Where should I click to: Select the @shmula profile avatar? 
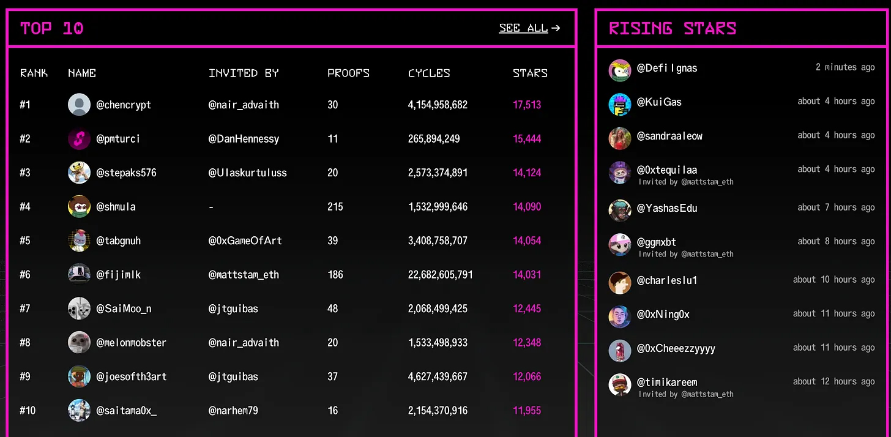[79, 207]
